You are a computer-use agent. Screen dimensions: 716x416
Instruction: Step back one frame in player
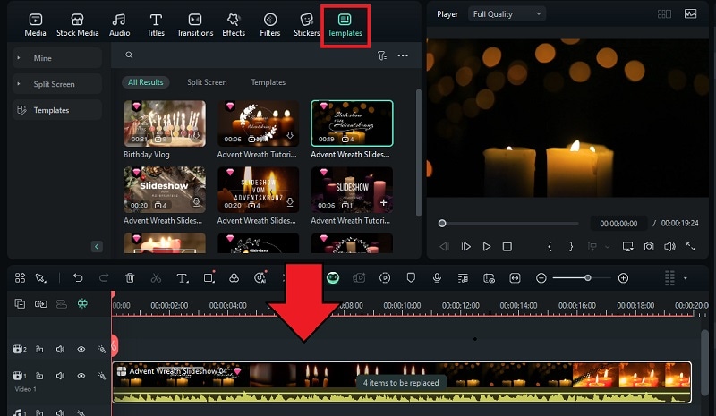444,247
